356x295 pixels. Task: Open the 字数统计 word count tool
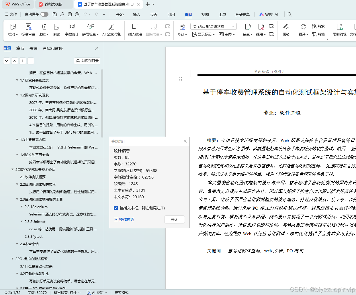[x=72, y=30]
